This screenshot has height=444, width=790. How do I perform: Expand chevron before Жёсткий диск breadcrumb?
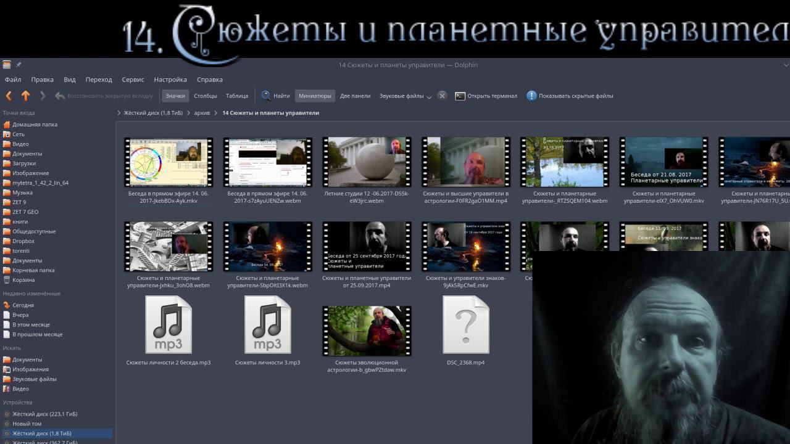click(118, 113)
